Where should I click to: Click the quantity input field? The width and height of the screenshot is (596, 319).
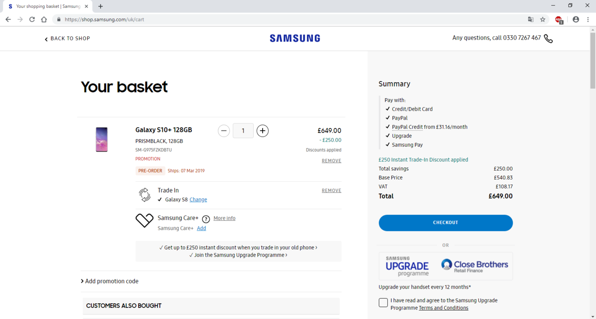point(243,131)
